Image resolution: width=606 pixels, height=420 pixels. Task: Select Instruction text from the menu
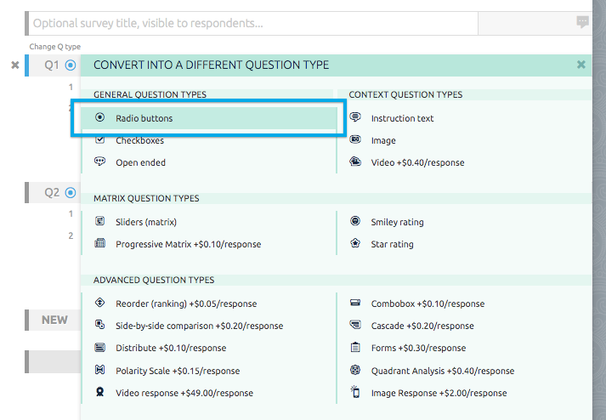(x=402, y=118)
